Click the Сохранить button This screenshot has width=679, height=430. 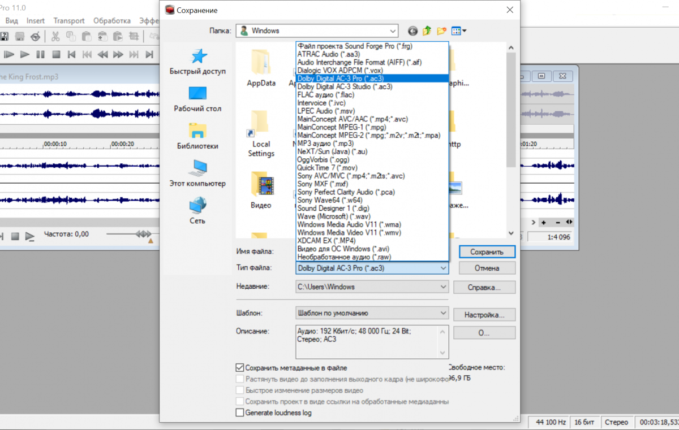click(x=487, y=251)
